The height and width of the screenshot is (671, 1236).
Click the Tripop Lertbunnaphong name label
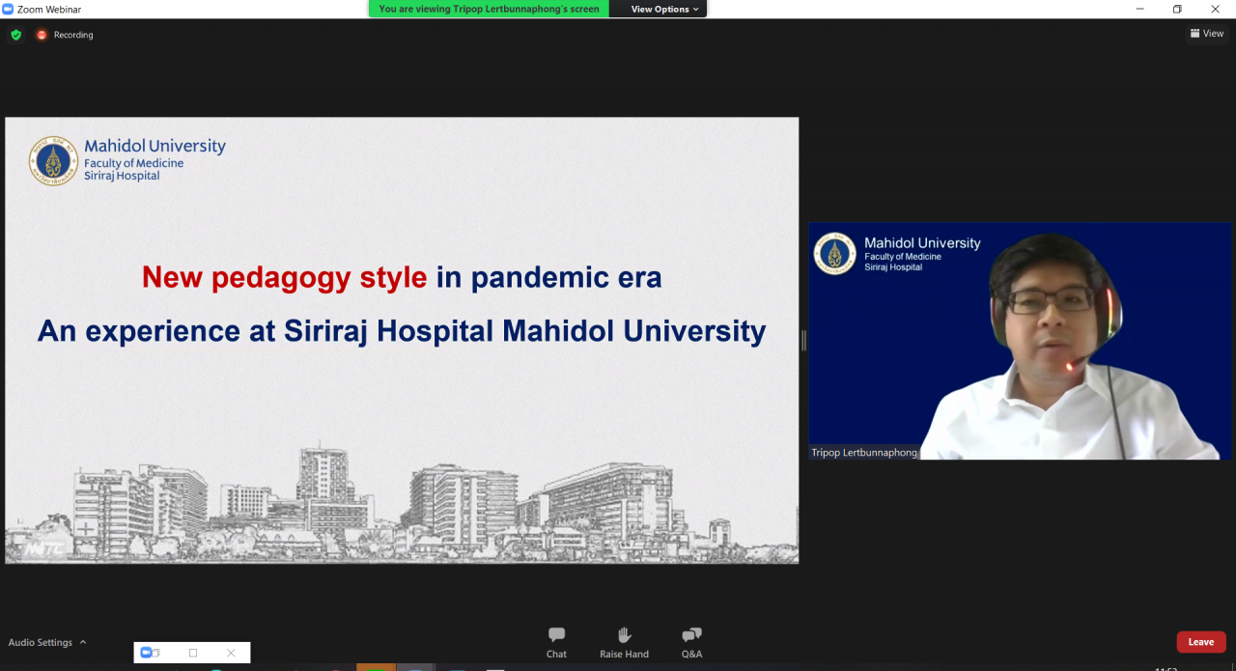pyautogui.click(x=864, y=453)
